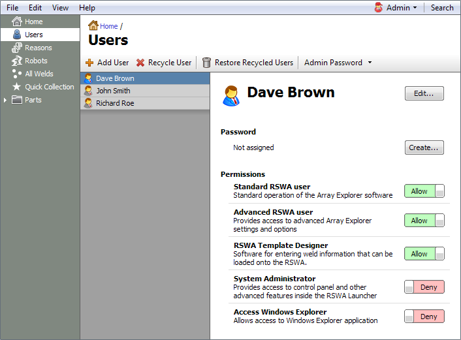This screenshot has width=461, height=340.
Task: Select Dave Brown name in user list
Action: pyautogui.click(x=115, y=78)
